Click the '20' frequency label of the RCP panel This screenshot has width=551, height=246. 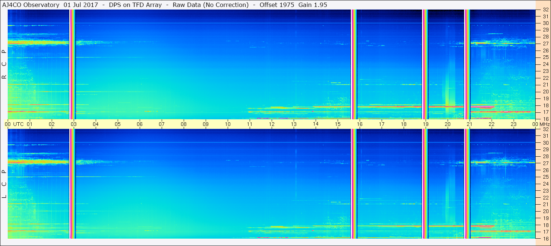click(x=546, y=92)
